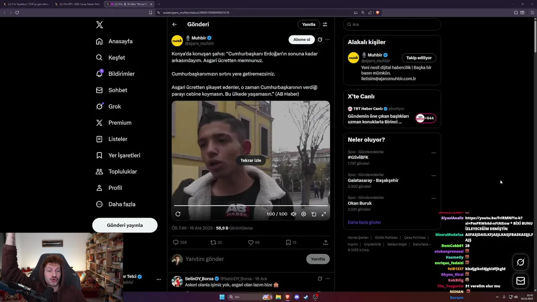
Task: Click the browser address bar URL
Action: [196, 13]
